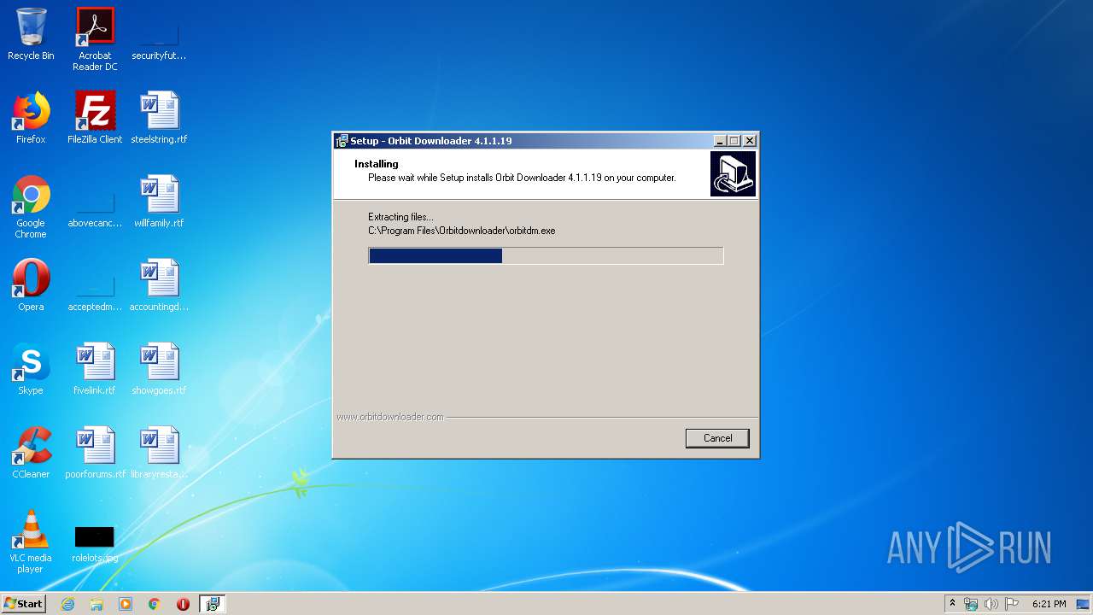Show hidden system tray icons
The height and width of the screenshot is (615, 1093).
[952, 604]
